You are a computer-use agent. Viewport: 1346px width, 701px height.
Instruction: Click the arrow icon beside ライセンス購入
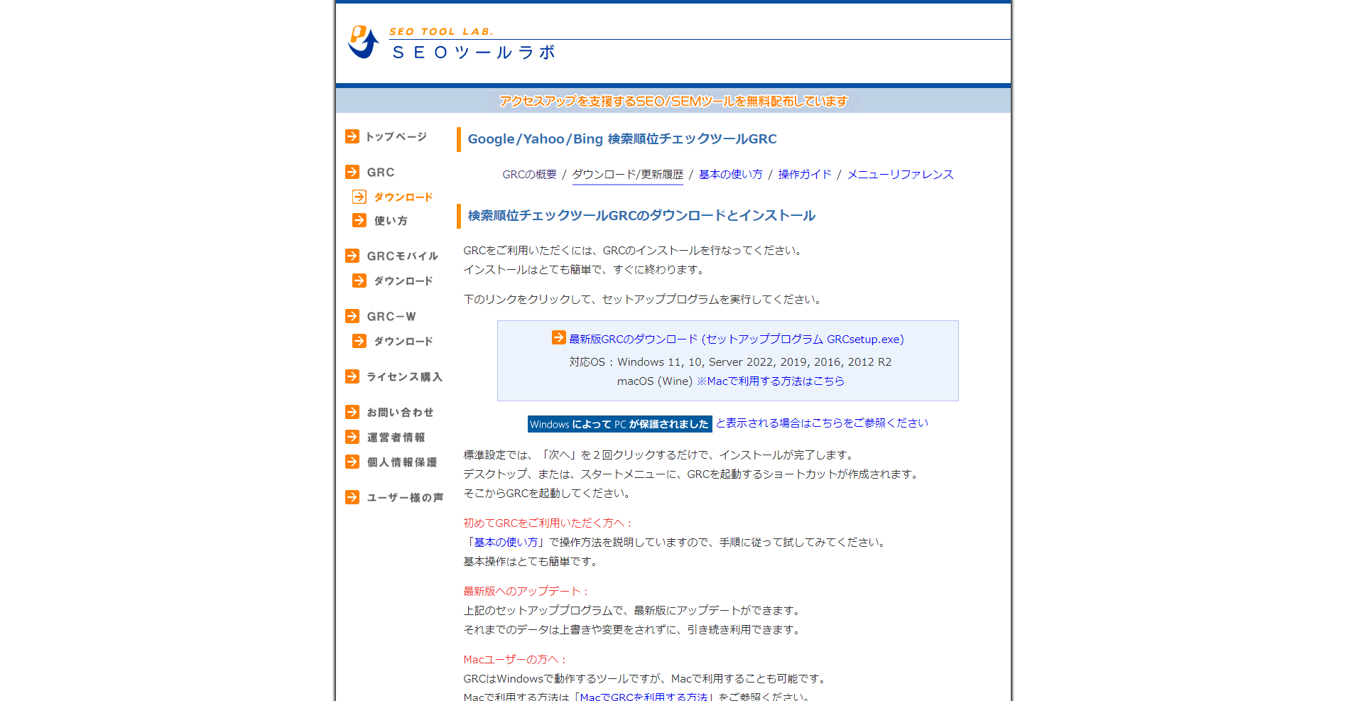[x=352, y=376]
